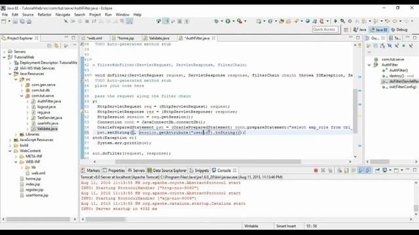The height and width of the screenshot is (235, 419).
Task: Collapse the WebContent folder
Action: (10, 151)
